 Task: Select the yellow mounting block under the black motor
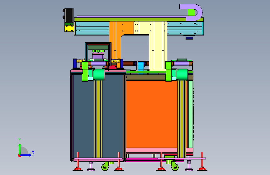coord(69,28)
